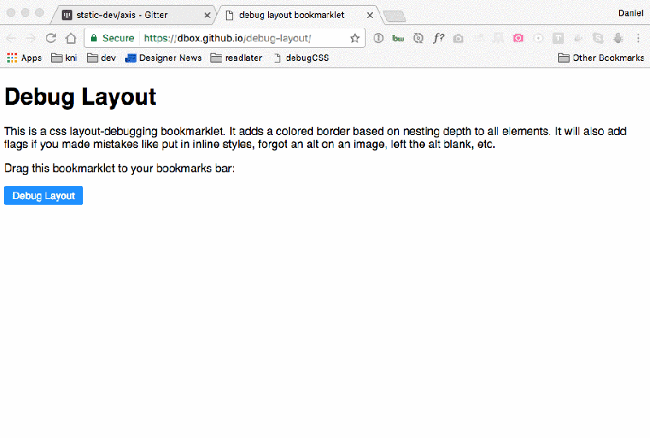Go back with the back arrow

pos(11,38)
